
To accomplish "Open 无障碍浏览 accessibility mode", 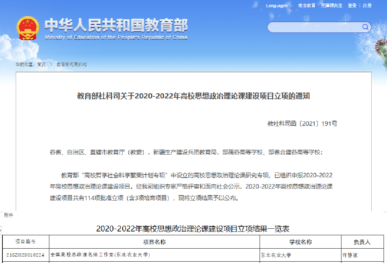I will (331, 6).
